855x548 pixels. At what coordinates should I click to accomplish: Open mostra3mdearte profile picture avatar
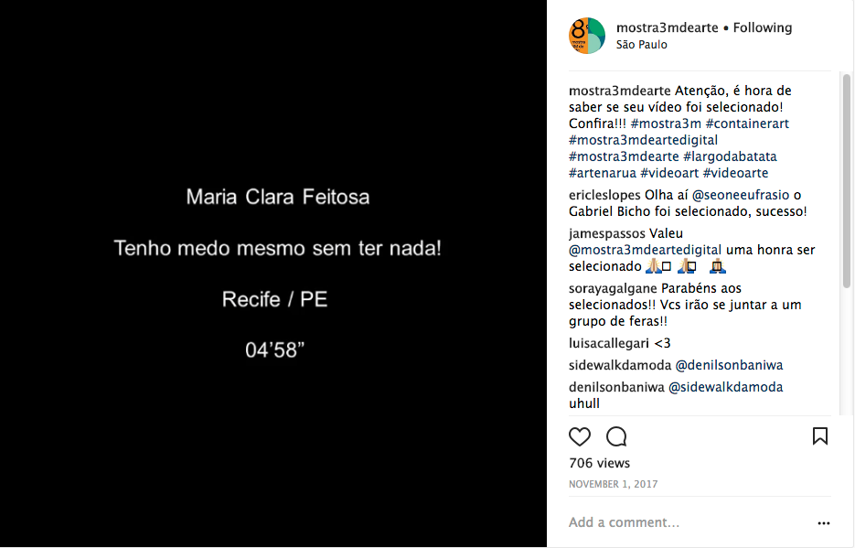point(587,36)
